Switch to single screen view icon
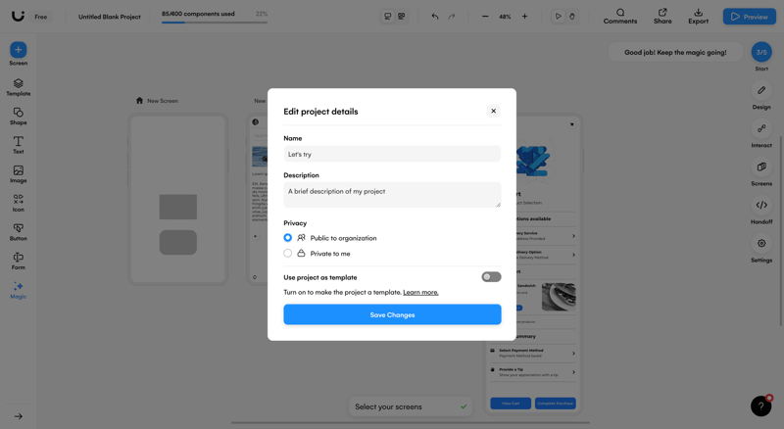The height and width of the screenshot is (429, 784). (387, 17)
